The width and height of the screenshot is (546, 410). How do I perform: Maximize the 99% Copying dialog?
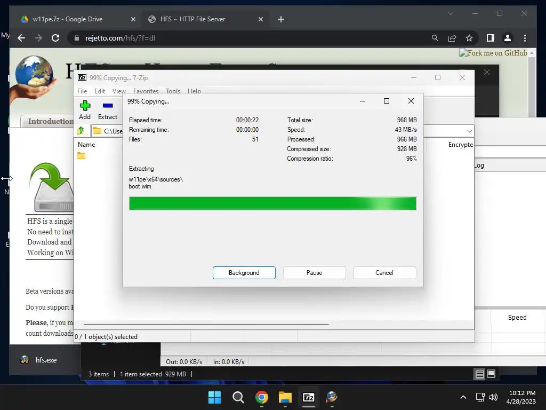pyautogui.click(x=387, y=101)
